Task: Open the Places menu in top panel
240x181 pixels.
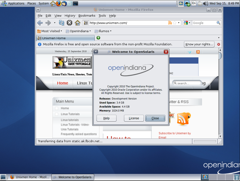Action: (x=32, y=3)
